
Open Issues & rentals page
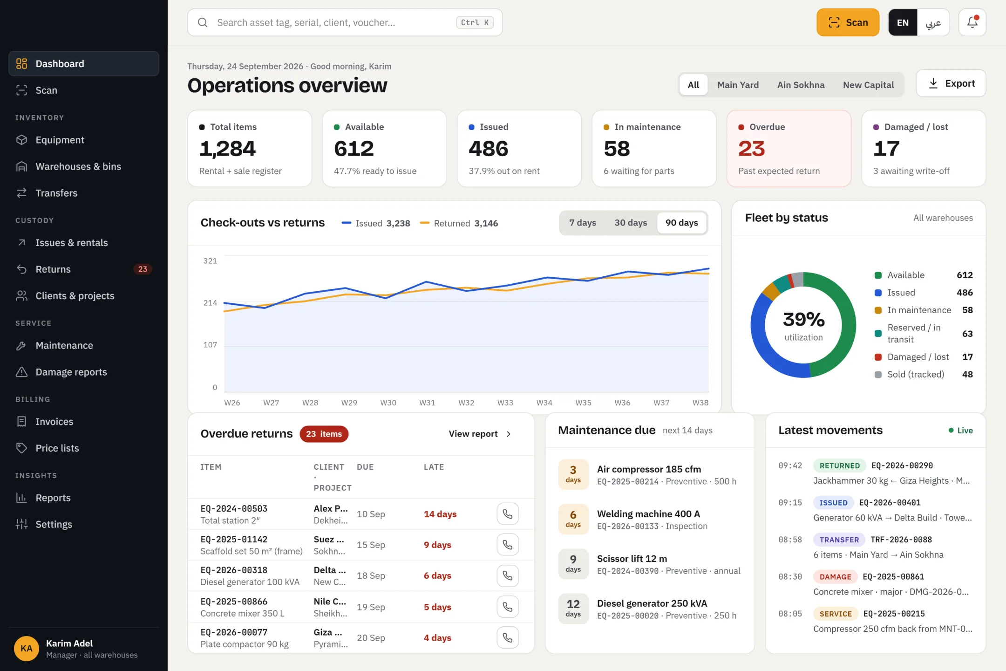[84, 243]
